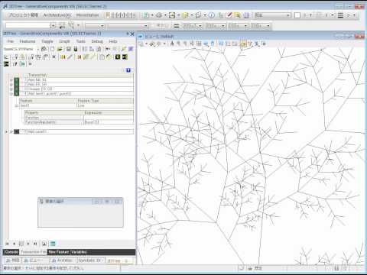
Task: Click the first black square icon in GC toolbar
Action: click(118, 57)
